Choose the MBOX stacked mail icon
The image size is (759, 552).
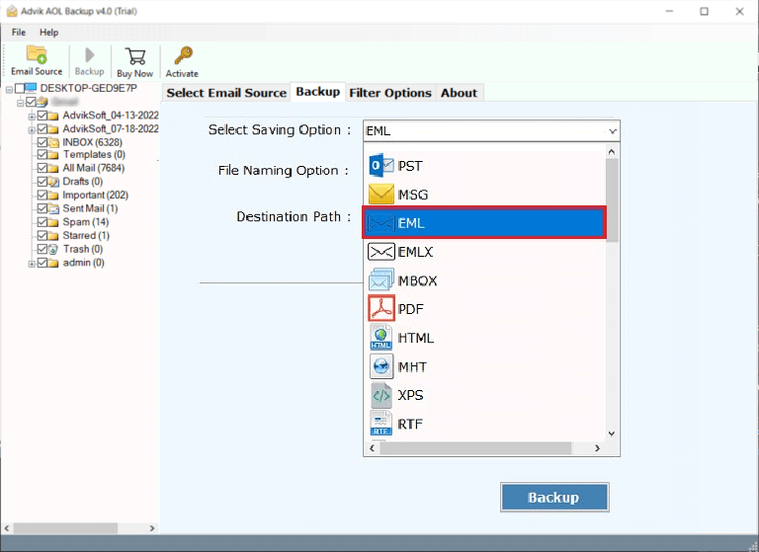(x=380, y=279)
